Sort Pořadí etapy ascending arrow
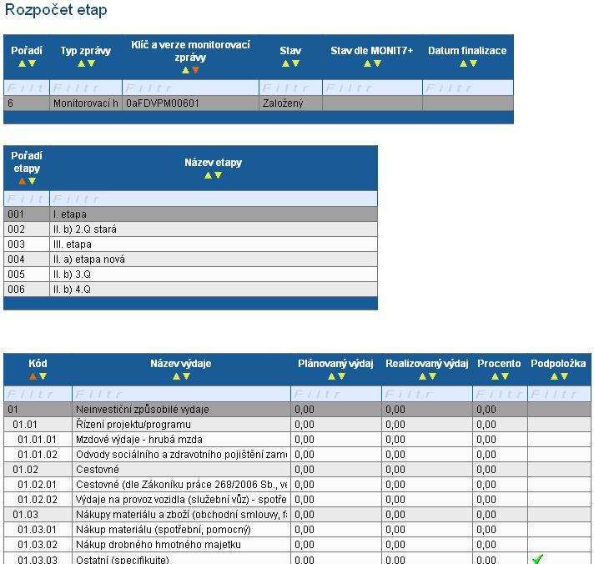Screen dimensions: 594x564 click(x=22, y=181)
